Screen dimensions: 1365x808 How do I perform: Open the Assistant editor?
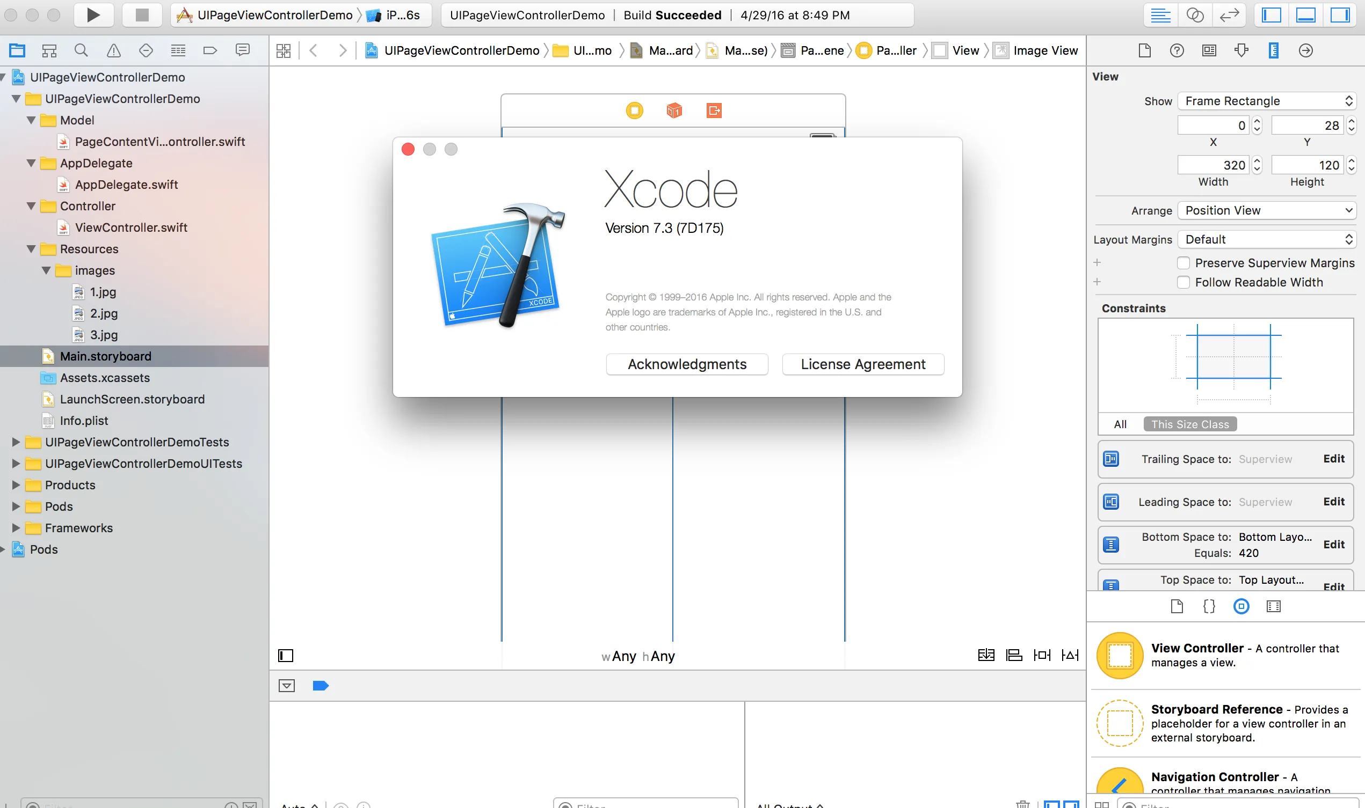click(x=1195, y=14)
